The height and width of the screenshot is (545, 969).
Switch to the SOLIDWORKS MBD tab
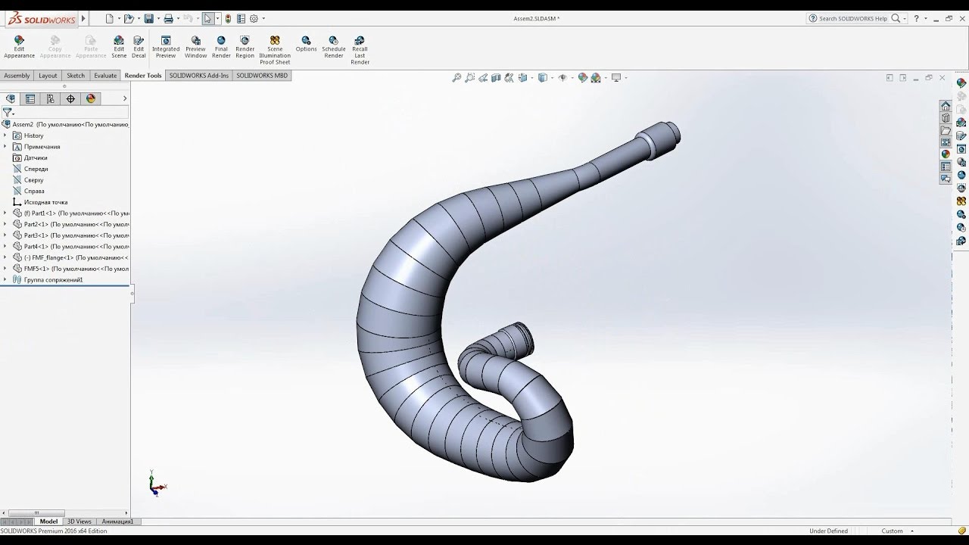262,76
